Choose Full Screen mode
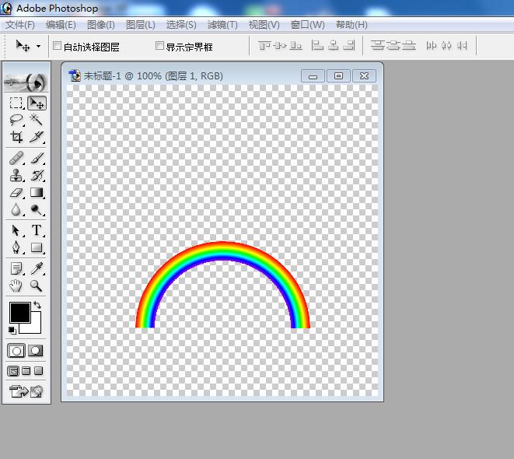This screenshot has width=514, height=459. 39,371
